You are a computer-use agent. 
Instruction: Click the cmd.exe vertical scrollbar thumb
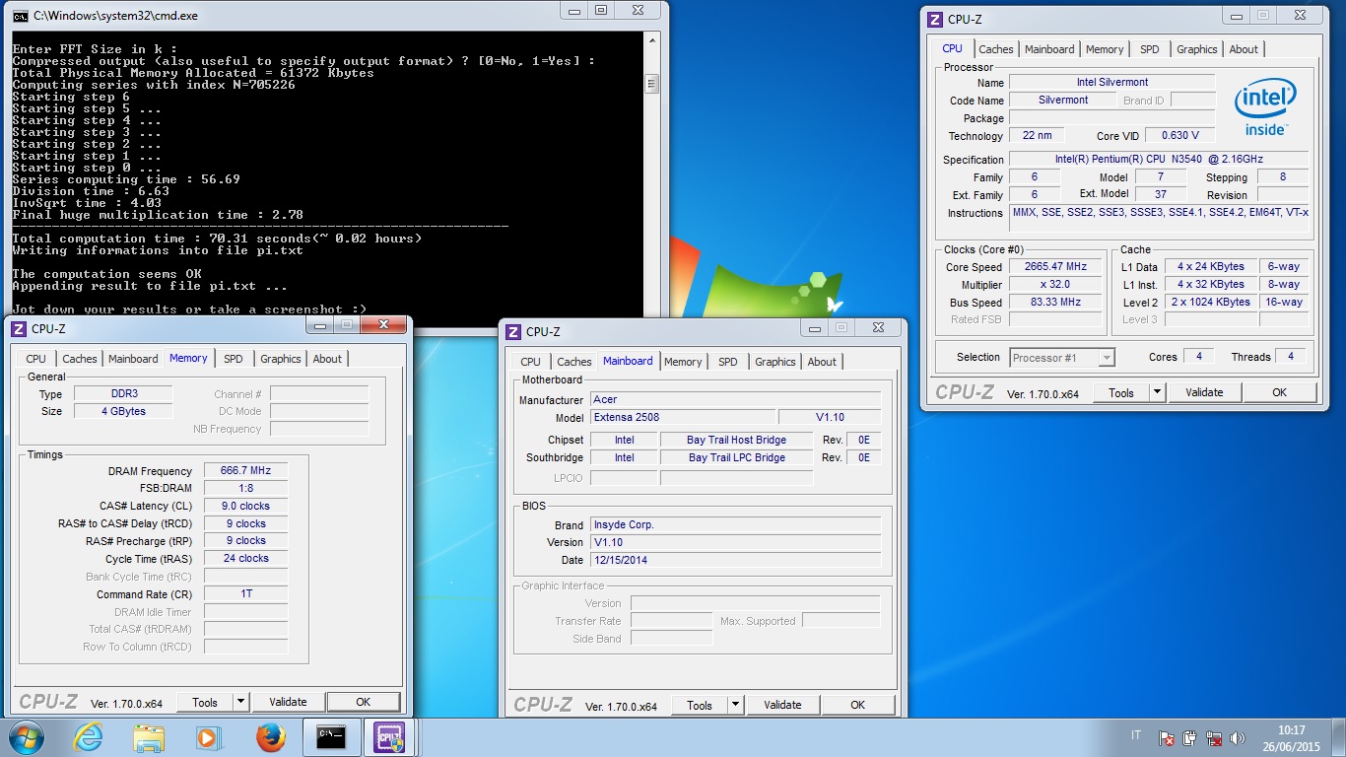[652, 85]
